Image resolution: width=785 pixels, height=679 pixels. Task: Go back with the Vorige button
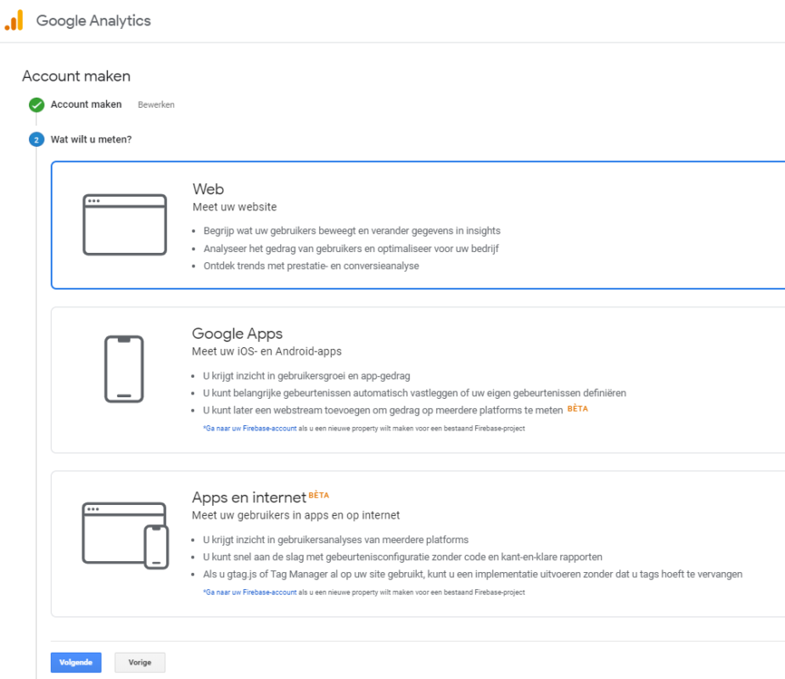click(x=140, y=663)
